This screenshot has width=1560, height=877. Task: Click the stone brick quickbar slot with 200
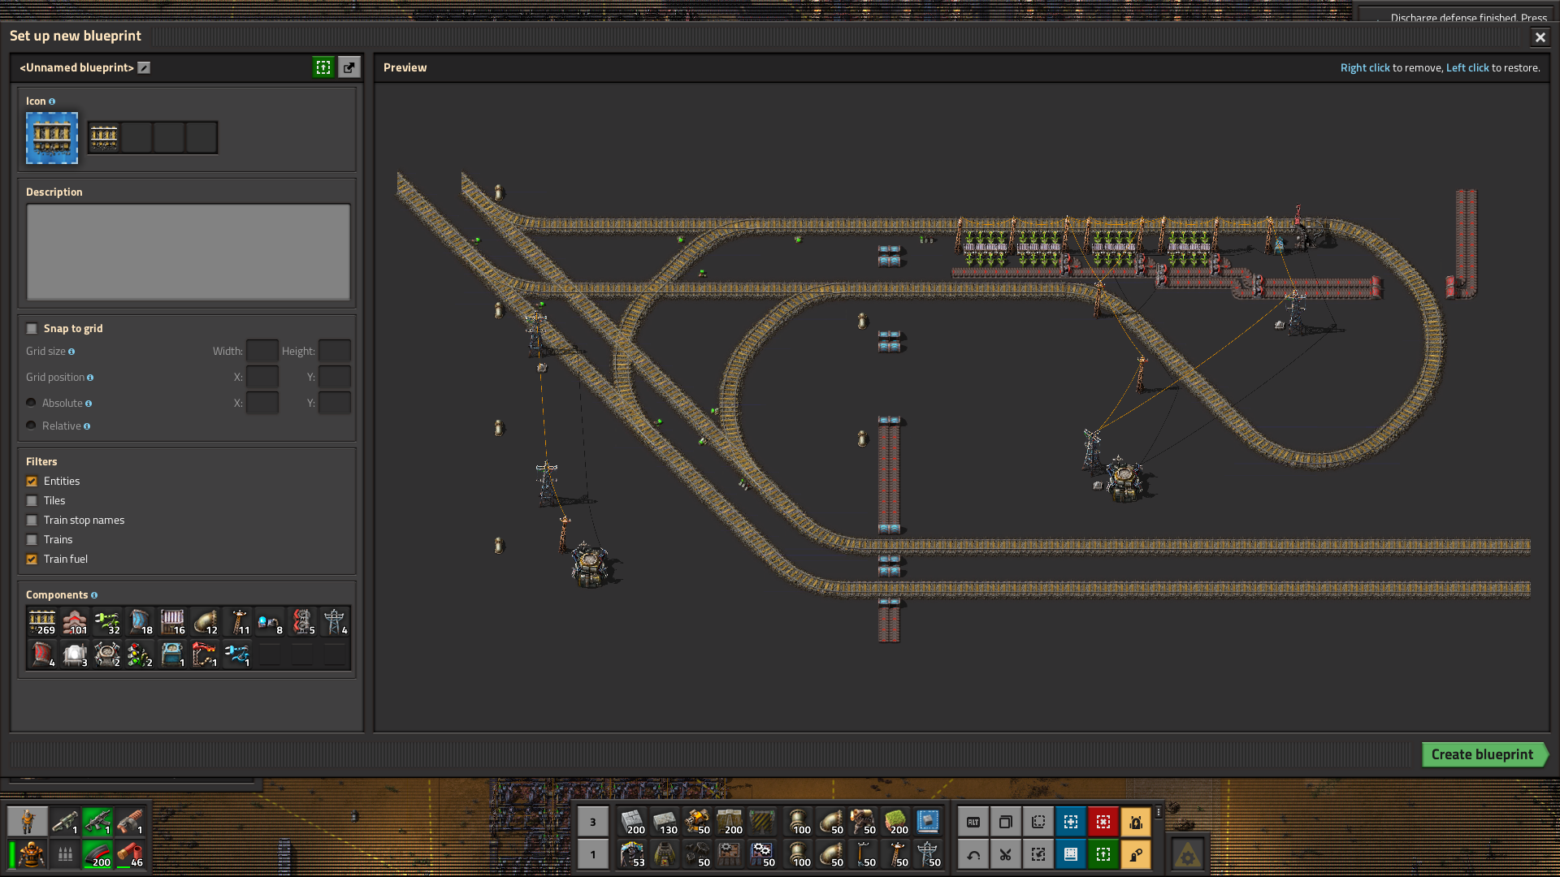632,822
